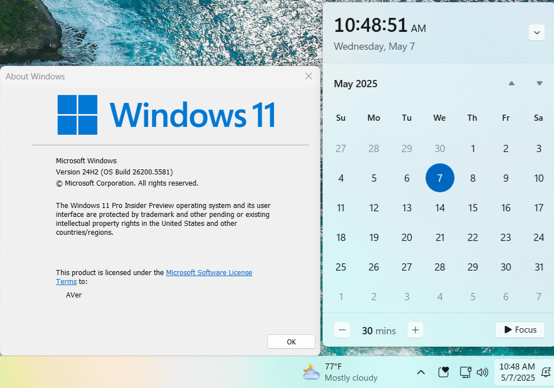The image size is (554, 388).
Task: Click the May 2025 month header
Action: tap(356, 84)
